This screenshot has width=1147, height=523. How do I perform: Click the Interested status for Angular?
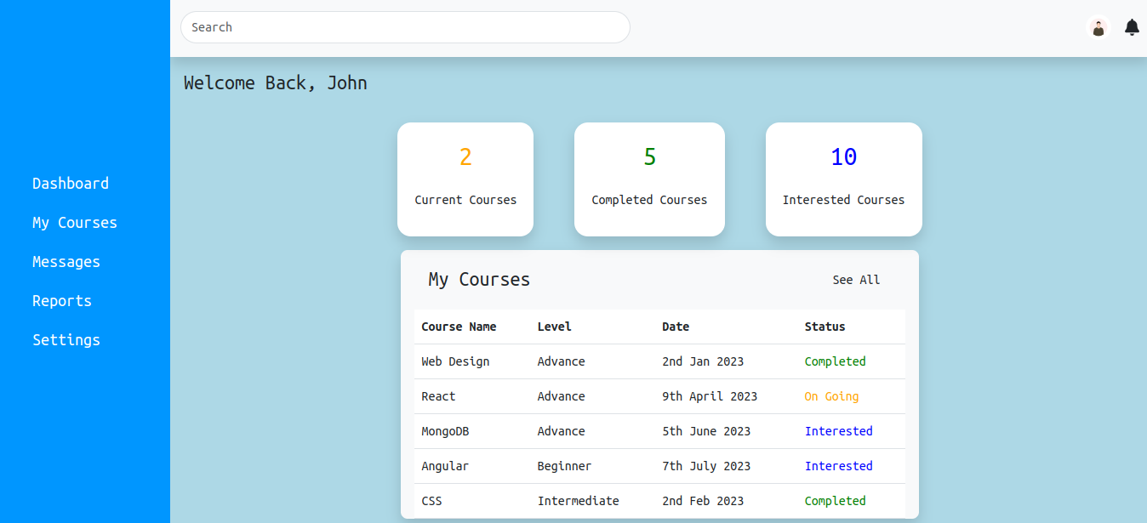pos(839,466)
